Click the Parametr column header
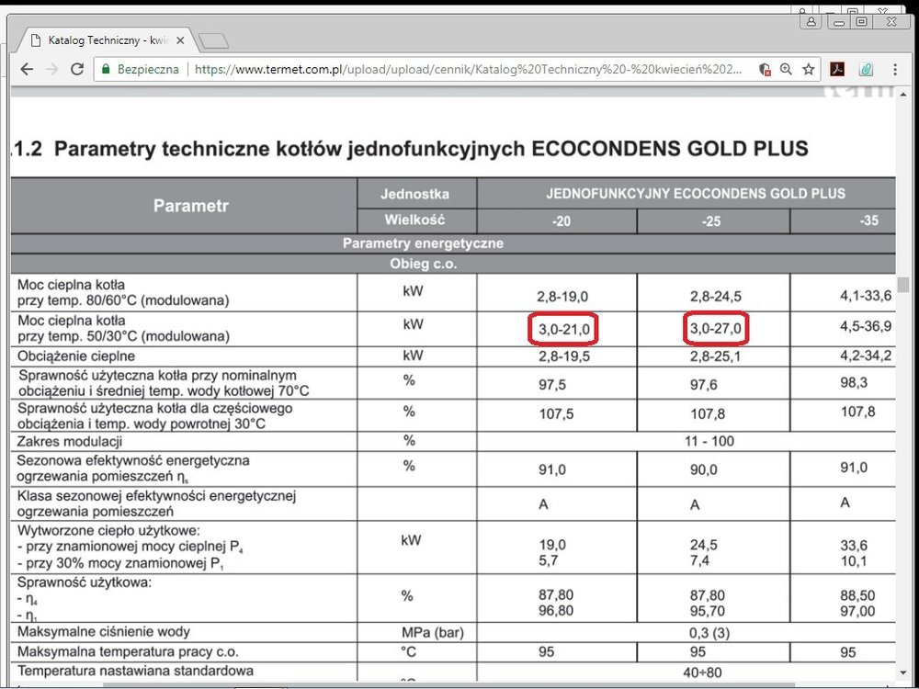Screen dimensions: 919x689 point(191,206)
